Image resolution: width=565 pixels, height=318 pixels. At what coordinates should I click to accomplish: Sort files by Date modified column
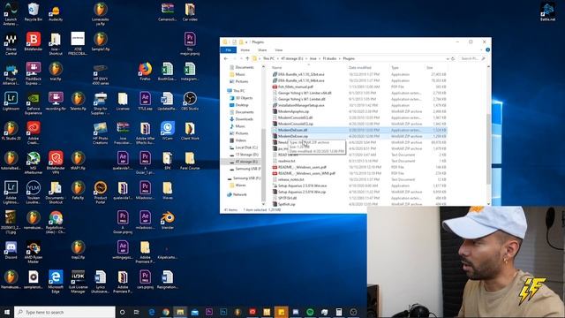(x=359, y=67)
